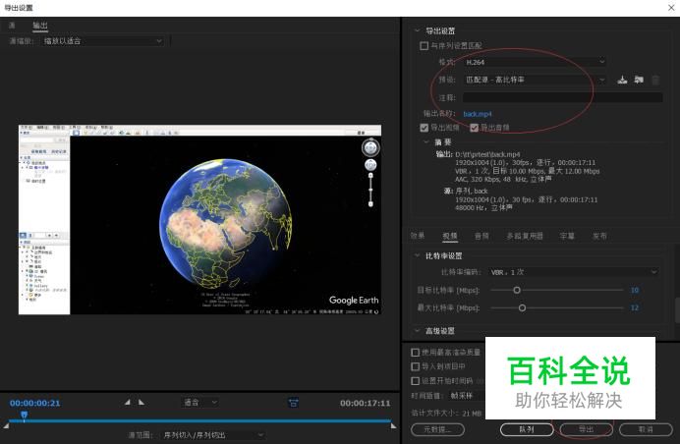The height and width of the screenshot is (444, 680).
Task: Collapse the 高级设置 section
Action: coord(418,330)
